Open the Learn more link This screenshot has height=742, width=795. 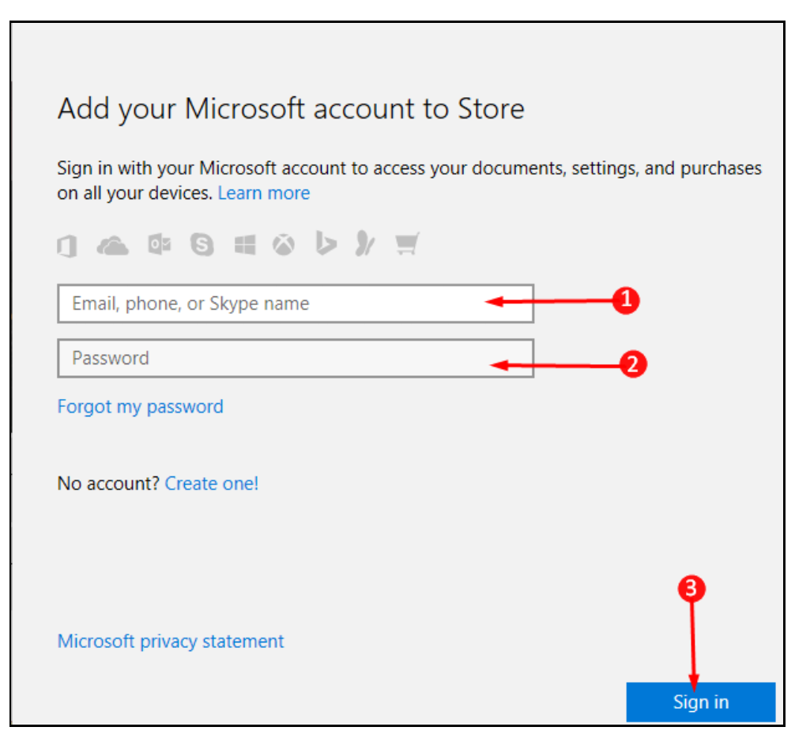[264, 193]
